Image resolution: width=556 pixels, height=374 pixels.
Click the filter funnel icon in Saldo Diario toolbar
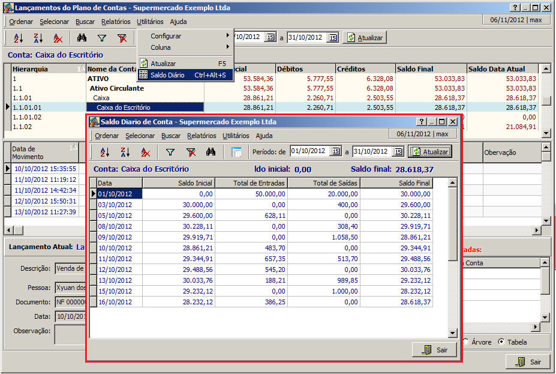coord(170,152)
